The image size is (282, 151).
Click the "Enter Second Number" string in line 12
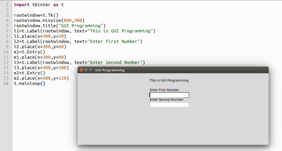pyautogui.click(x=115, y=62)
